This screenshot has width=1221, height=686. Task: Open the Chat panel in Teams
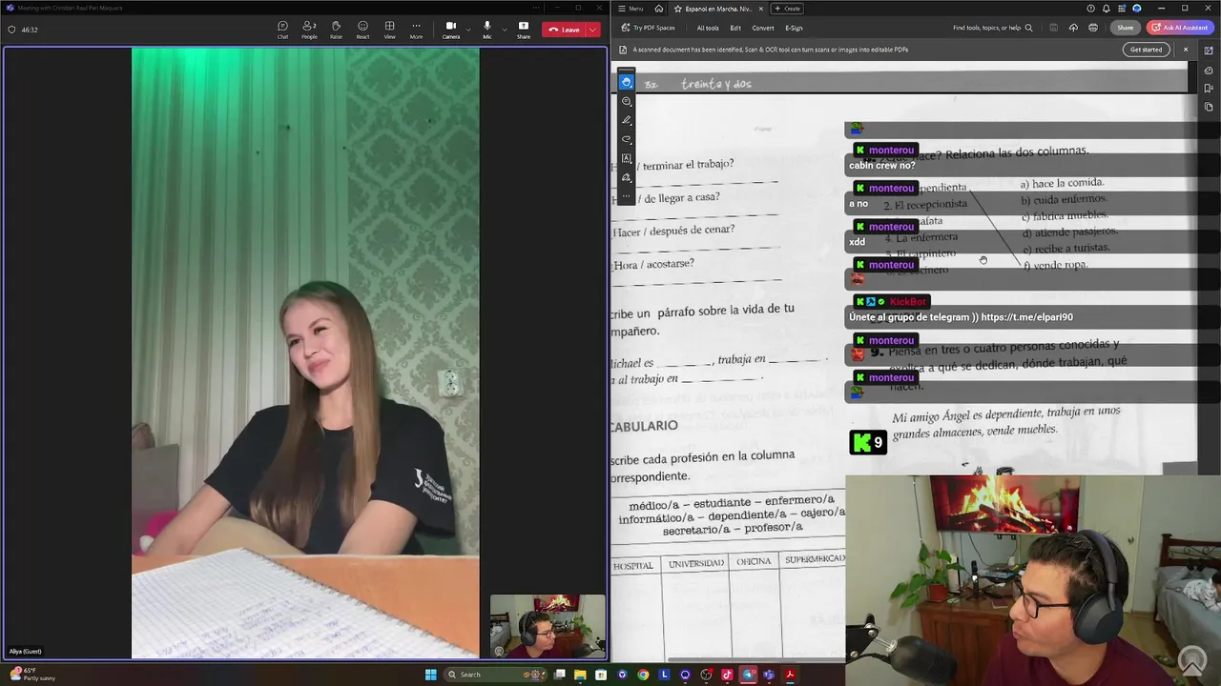282,30
